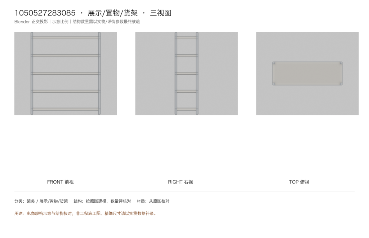
Task: Select the title '1050527283085 · 展示/置物/货架 · 三视图'
Action: coord(93,13)
